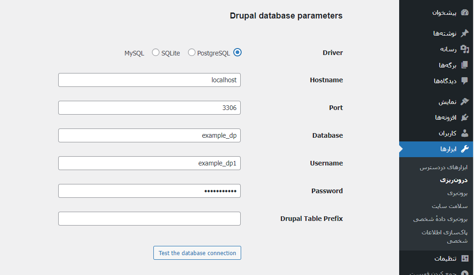Click the "Username" field label
This screenshot has width=474, height=275.
(x=326, y=163)
